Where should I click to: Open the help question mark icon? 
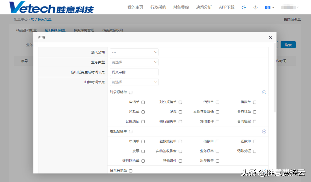256,7
